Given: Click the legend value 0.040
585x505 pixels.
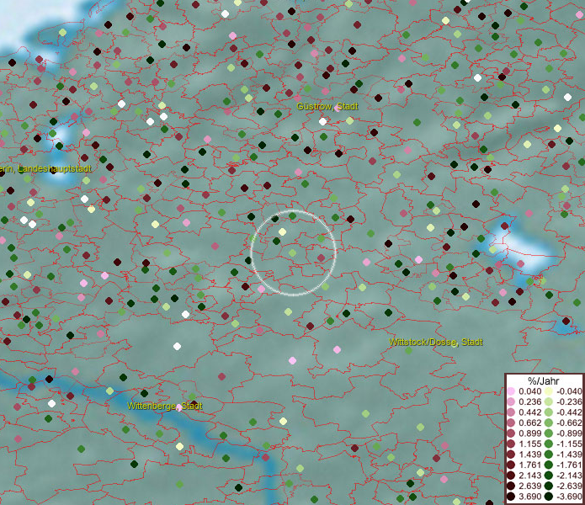Looking at the screenshot, I should (x=529, y=391).
